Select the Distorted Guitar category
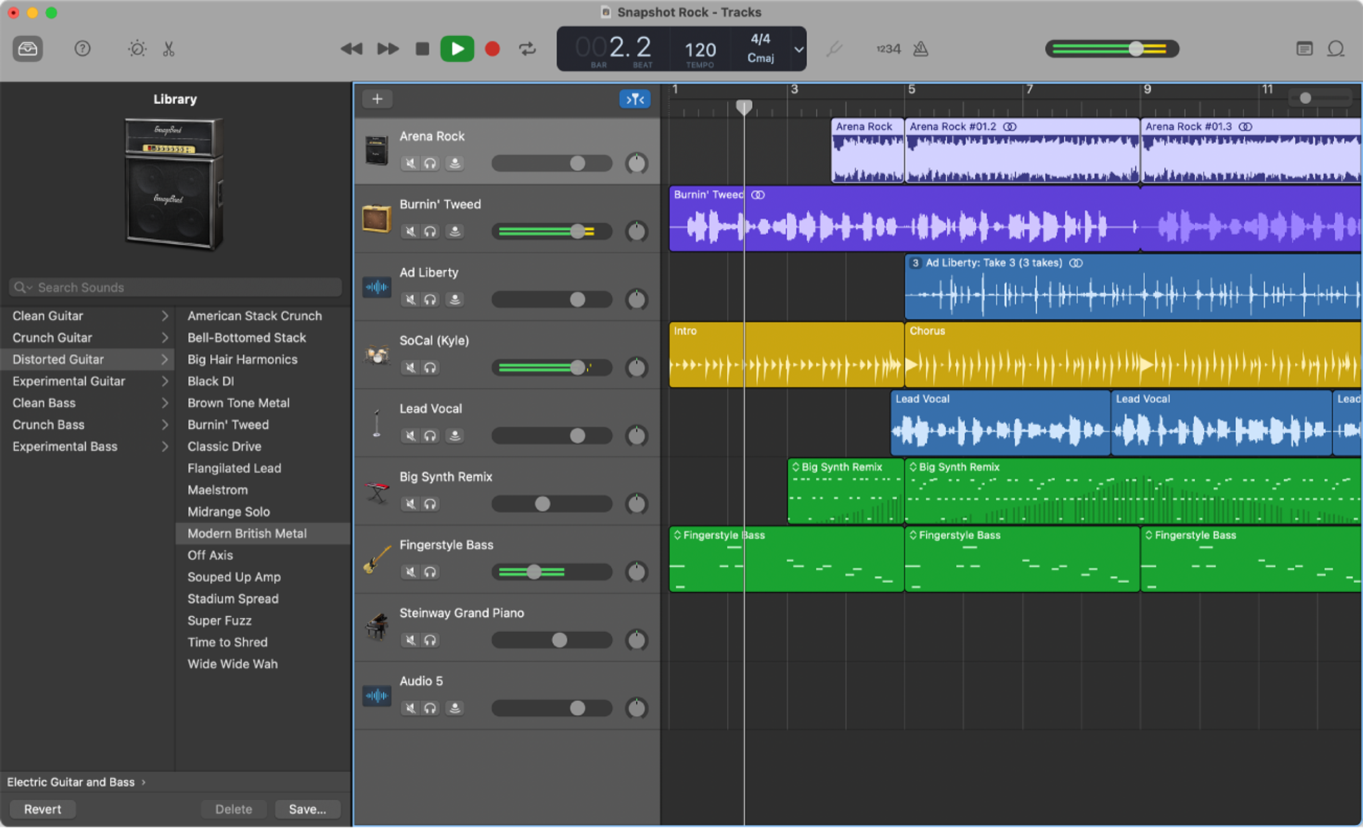This screenshot has width=1363, height=829. click(57, 359)
